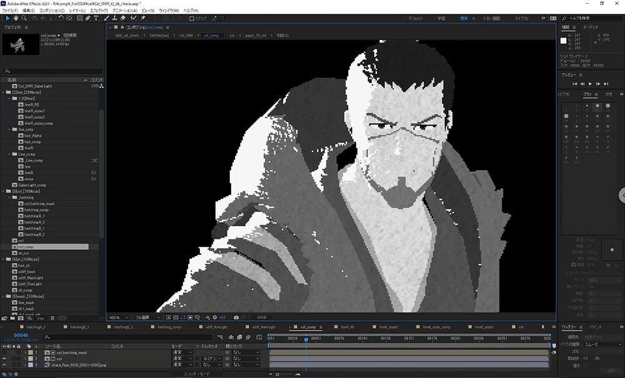The image size is (625, 378).
Task: Select the Clone Stamp tool
Action: [114, 18]
